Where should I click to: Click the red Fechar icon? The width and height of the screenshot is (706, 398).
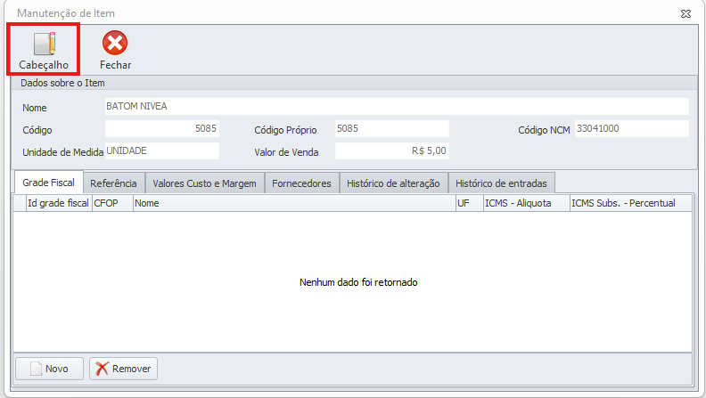[115, 45]
